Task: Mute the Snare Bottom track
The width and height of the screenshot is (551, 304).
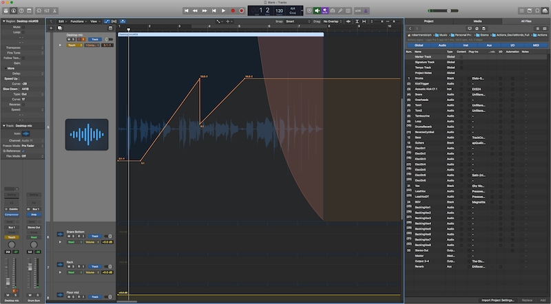Action: coord(67,237)
